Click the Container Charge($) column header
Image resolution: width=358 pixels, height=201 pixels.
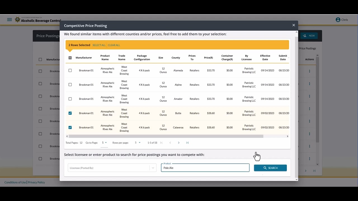pyautogui.click(x=227, y=58)
